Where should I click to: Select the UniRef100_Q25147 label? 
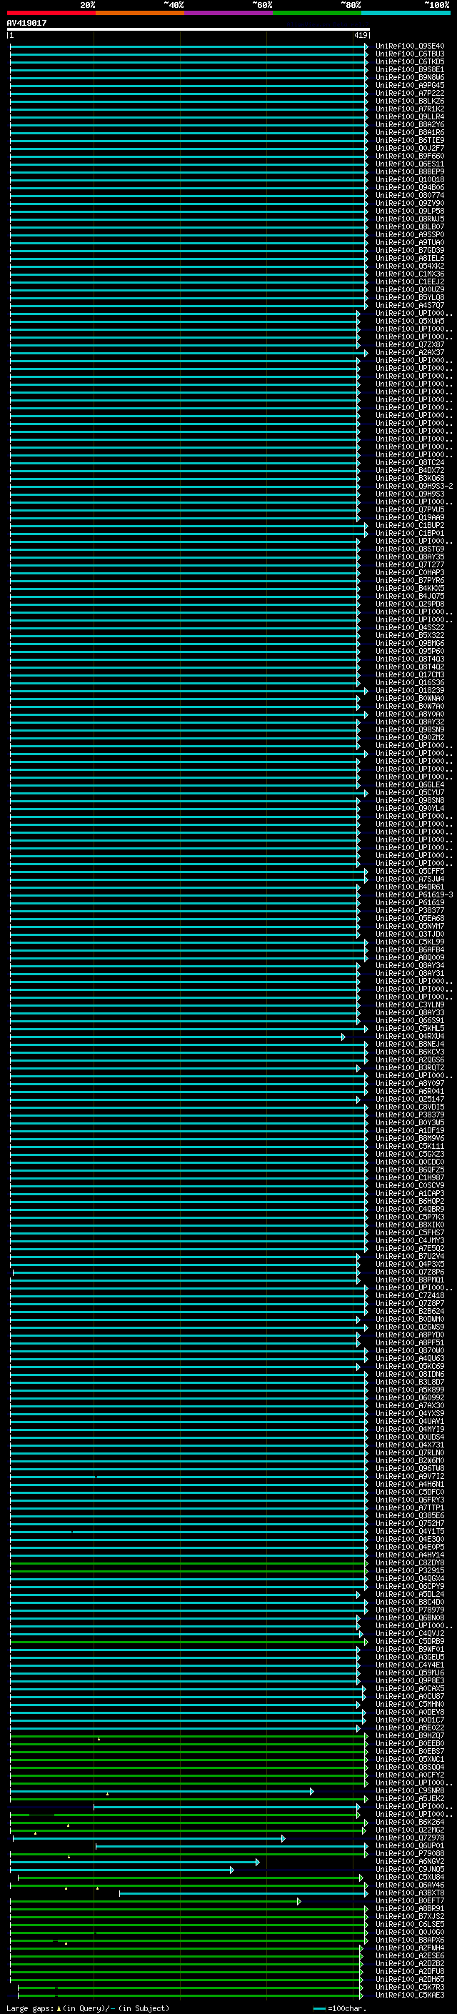click(x=409, y=1100)
